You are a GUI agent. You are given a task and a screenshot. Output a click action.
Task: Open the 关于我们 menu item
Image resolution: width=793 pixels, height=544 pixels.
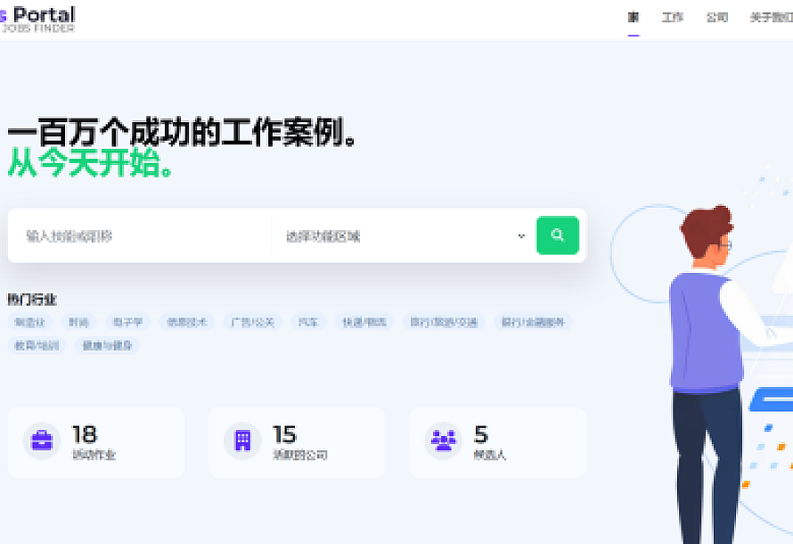(x=771, y=18)
